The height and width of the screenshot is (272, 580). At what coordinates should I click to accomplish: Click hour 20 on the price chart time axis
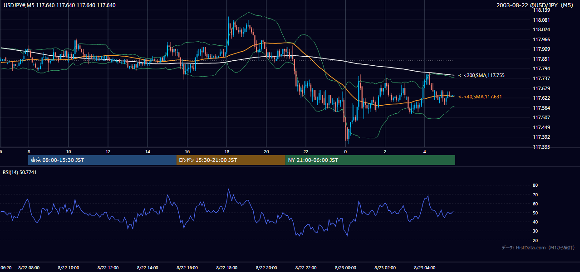click(266, 151)
